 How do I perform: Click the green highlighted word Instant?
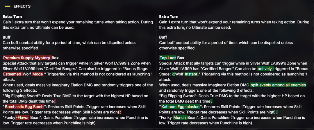191,74
